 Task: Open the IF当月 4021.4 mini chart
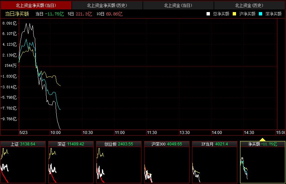tap(215, 163)
